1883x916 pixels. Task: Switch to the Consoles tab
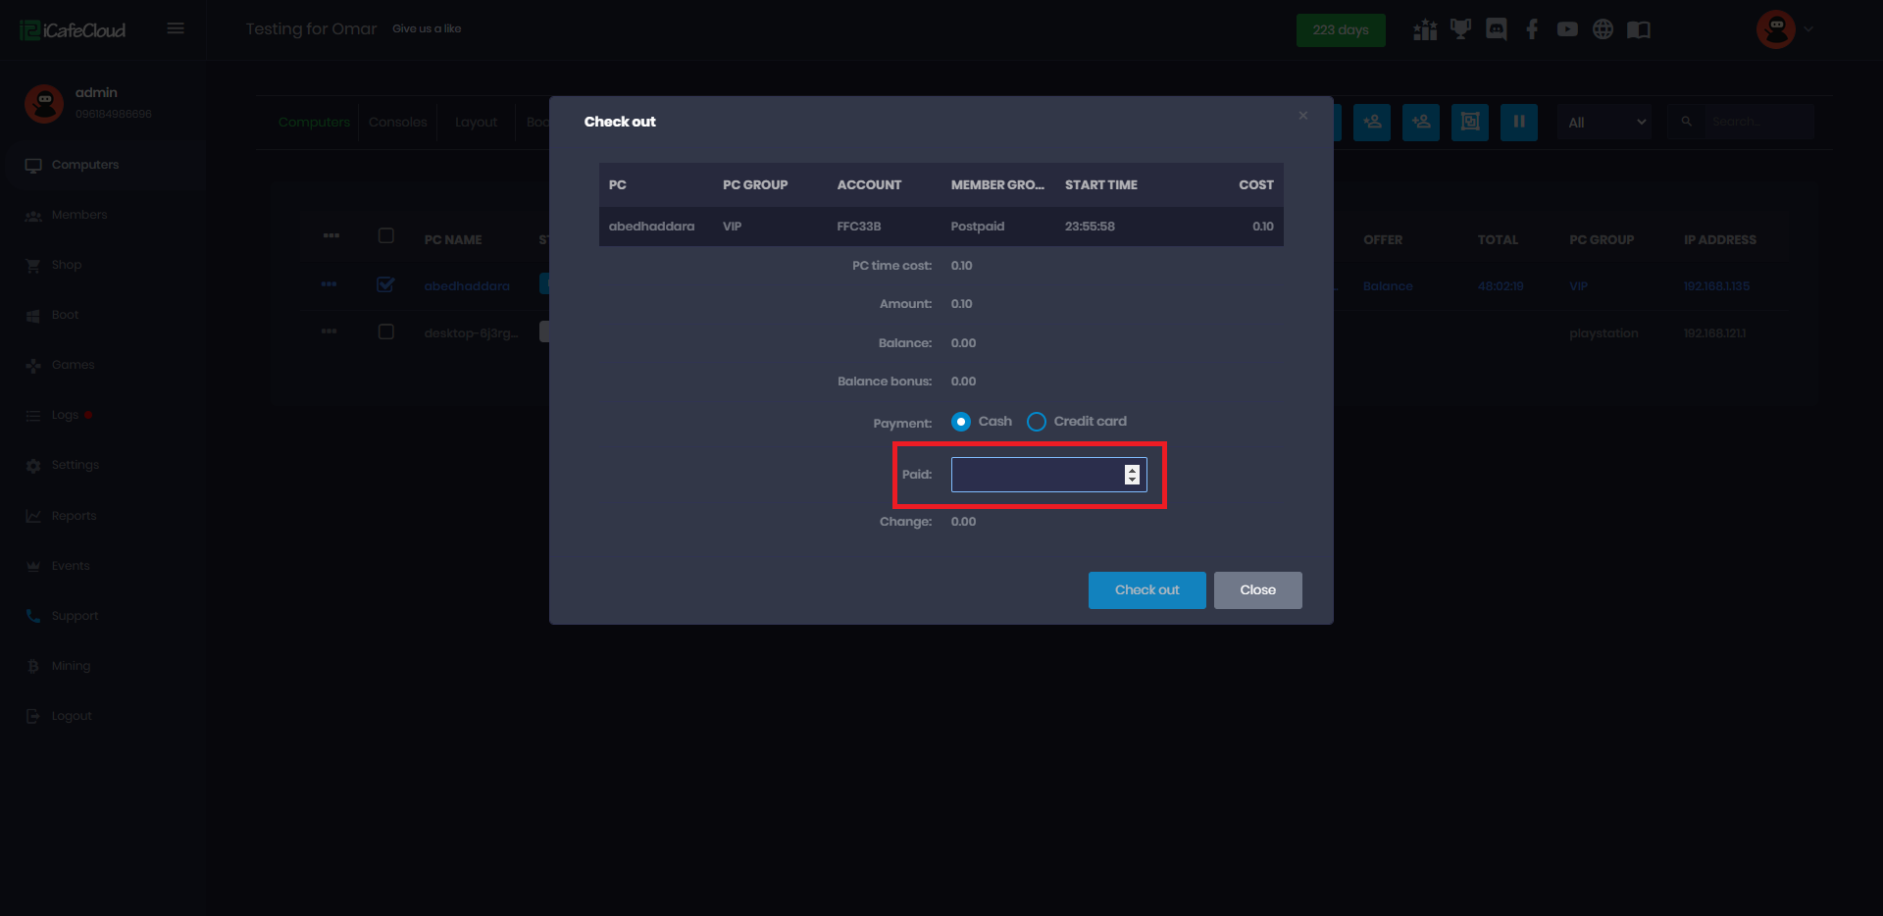[397, 123]
